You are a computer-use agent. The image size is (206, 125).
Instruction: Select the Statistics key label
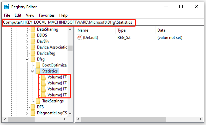[50, 71]
